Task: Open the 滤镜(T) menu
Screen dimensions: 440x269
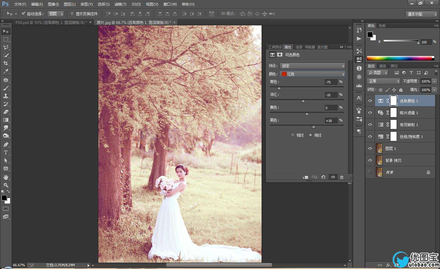Action: click(120, 4)
